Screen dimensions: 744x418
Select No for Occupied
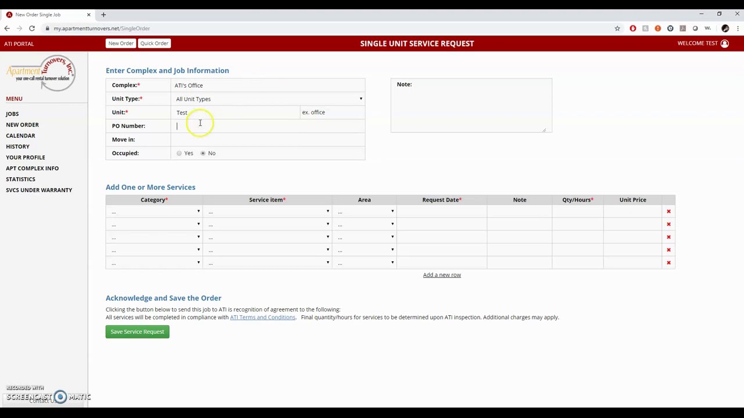point(203,153)
